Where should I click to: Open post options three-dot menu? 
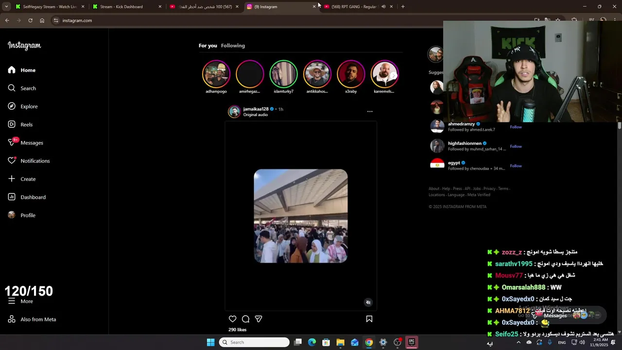pyautogui.click(x=370, y=111)
